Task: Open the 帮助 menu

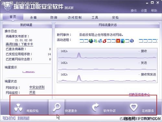Action: (x=154, y=10)
